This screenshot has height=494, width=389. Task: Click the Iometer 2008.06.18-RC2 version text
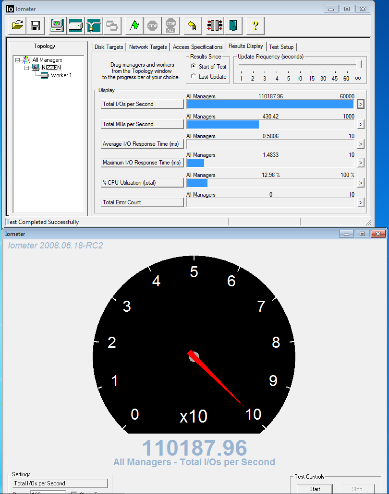[x=56, y=246]
